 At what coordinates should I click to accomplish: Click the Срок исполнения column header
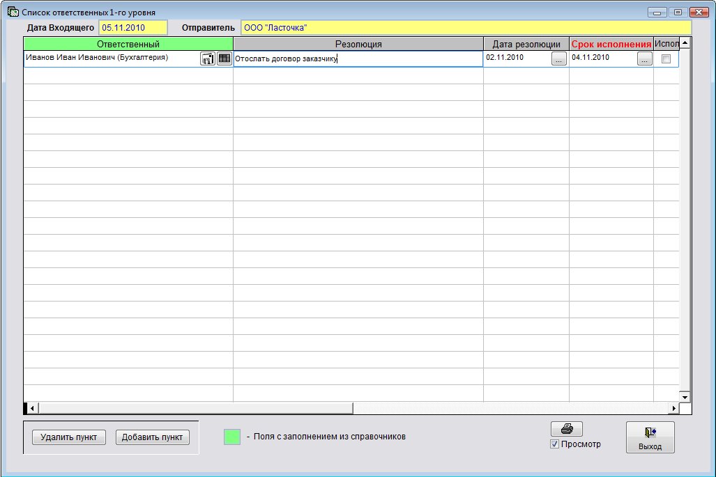611,44
